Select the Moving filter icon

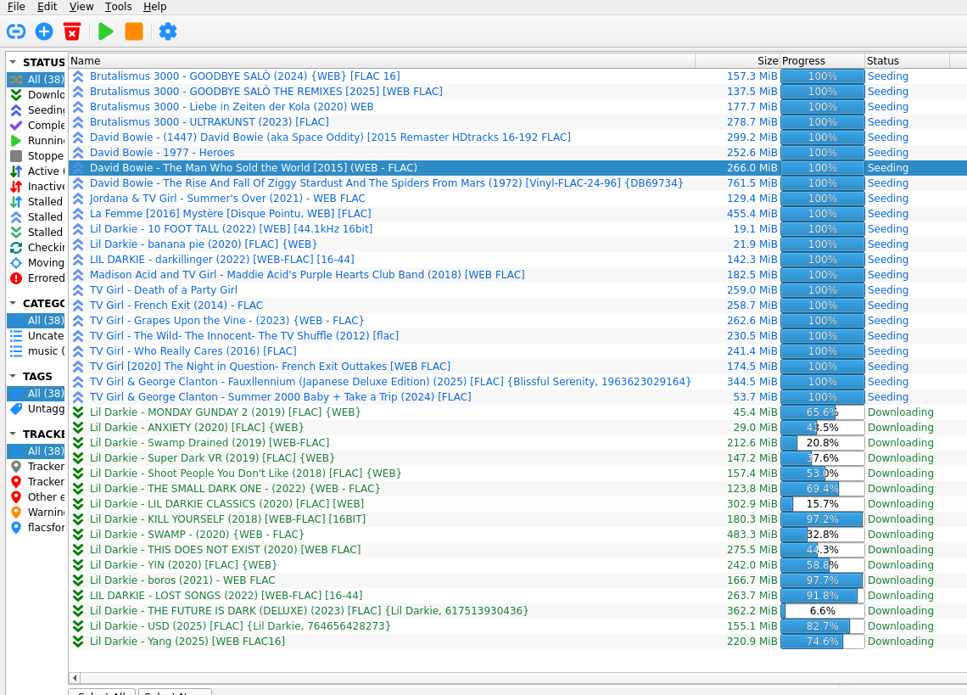[x=16, y=263]
